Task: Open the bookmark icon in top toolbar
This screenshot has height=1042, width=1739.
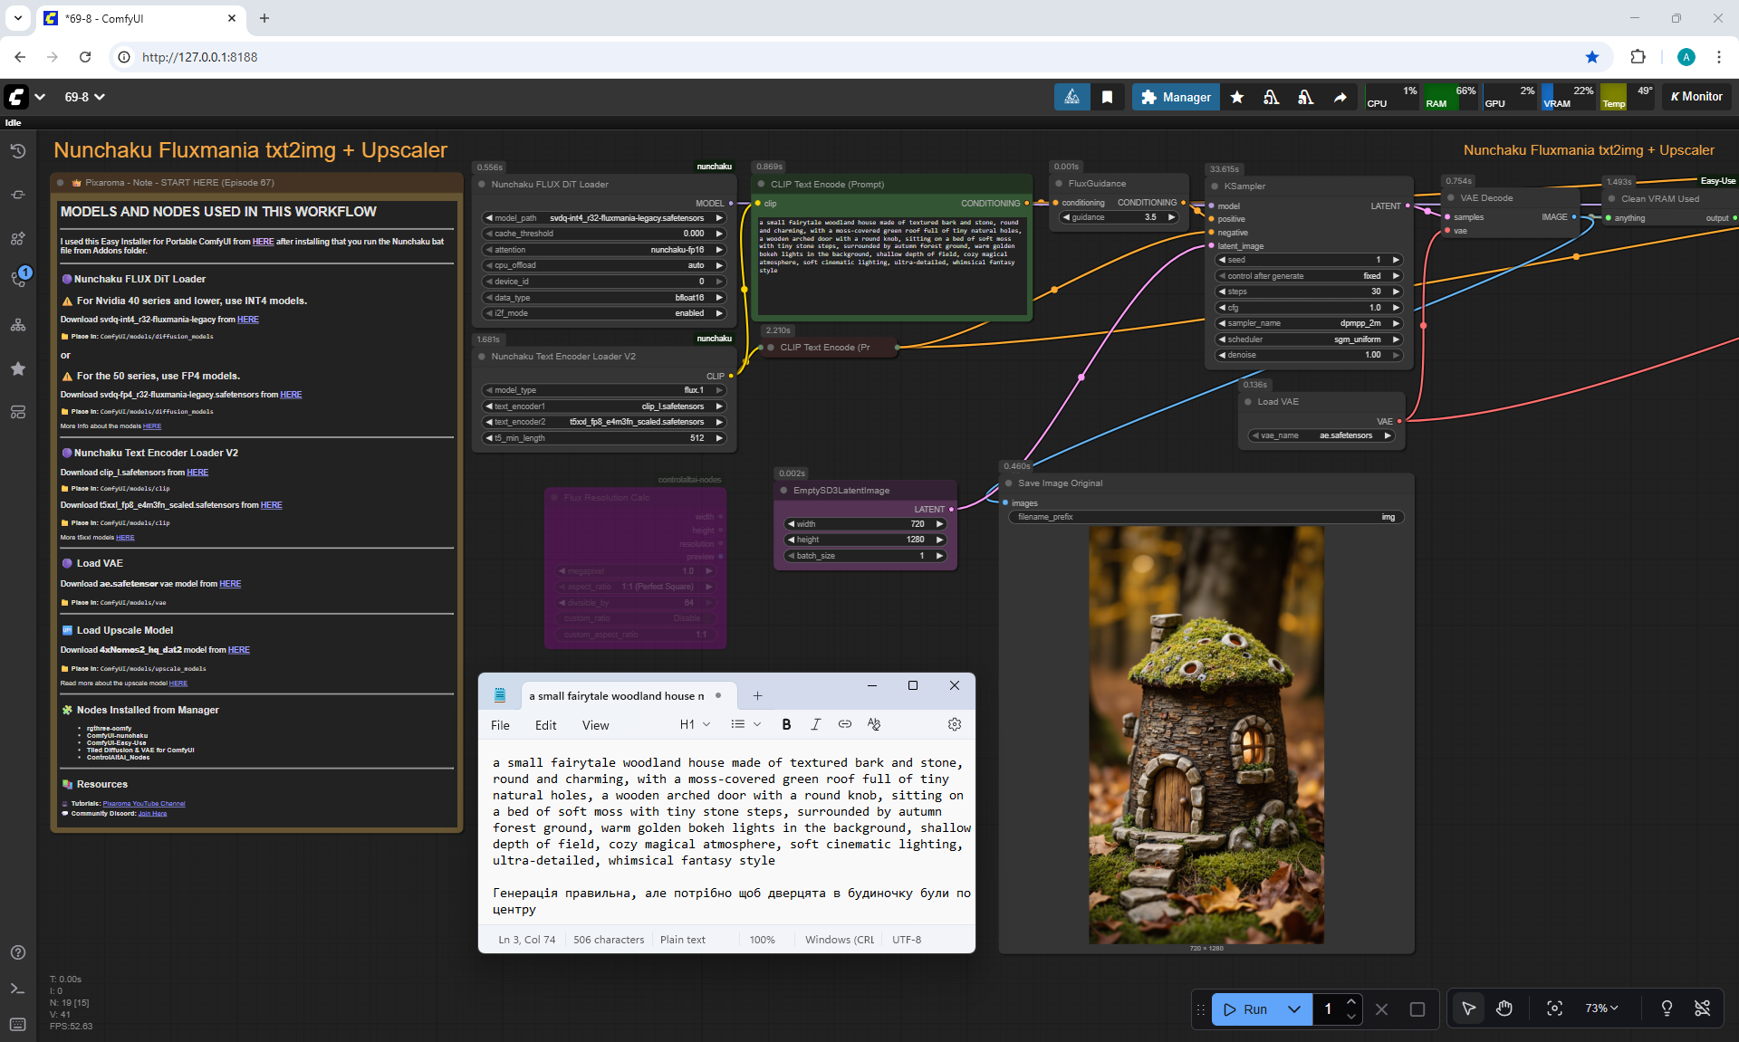Action: pyautogui.click(x=1107, y=97)
